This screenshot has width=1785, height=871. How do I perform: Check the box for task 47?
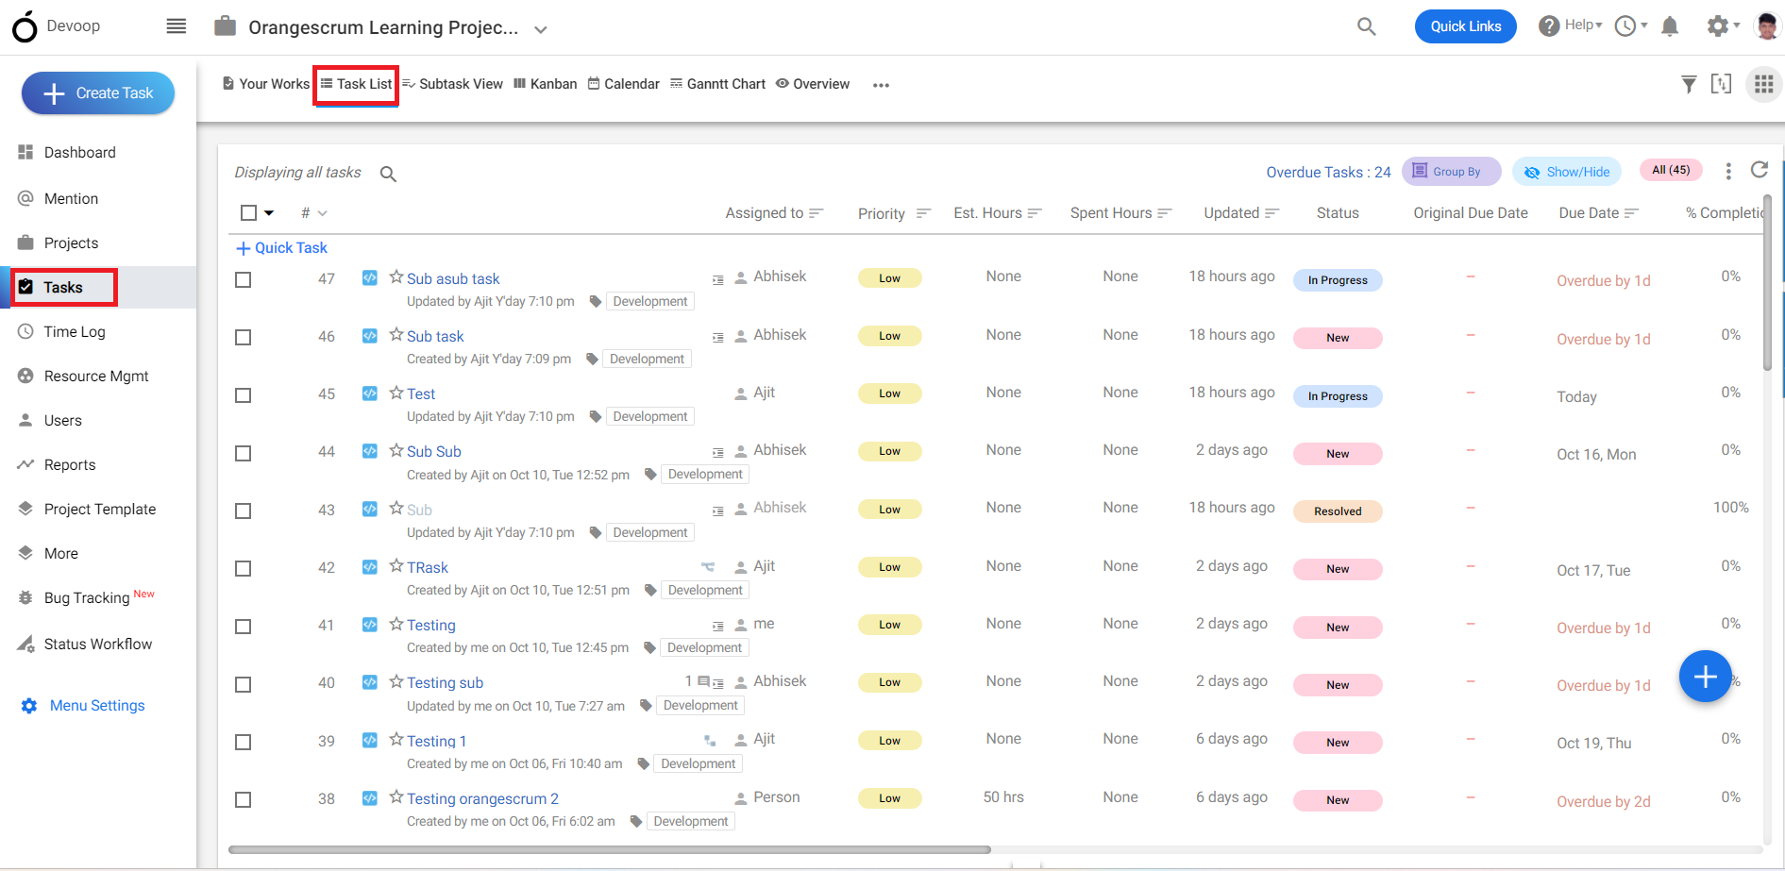[x=244, y=280]
